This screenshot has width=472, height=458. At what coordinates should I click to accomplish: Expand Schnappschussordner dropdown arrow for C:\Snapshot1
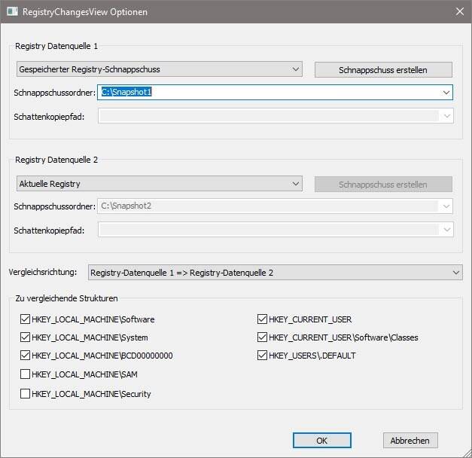coord(446,92)
